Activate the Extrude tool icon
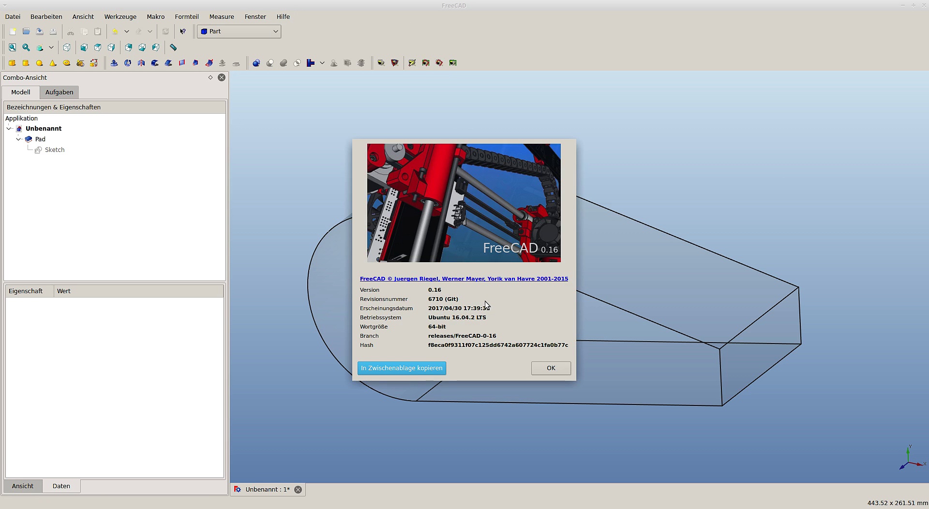 coord(114,63)
